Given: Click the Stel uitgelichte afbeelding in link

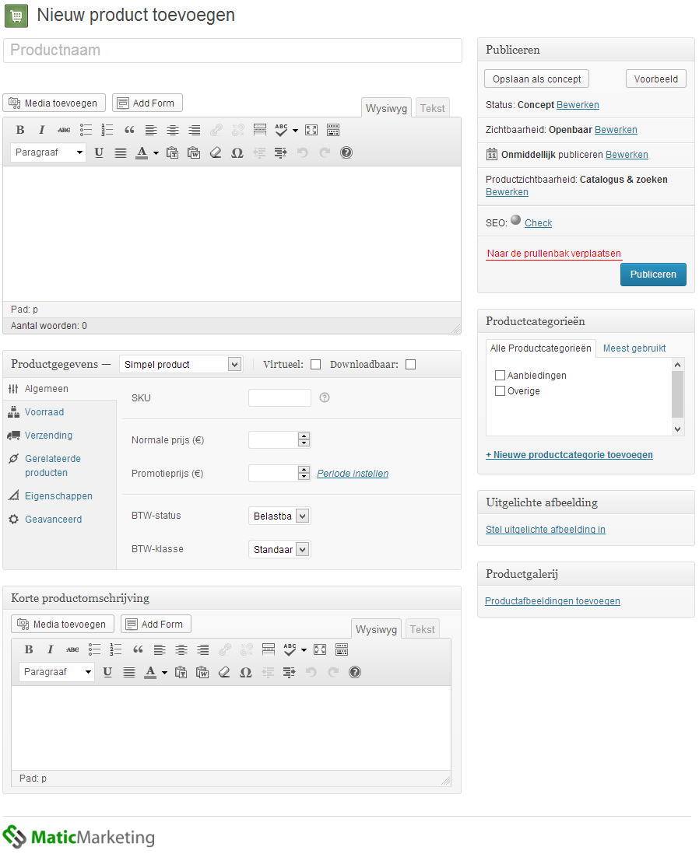Looking at the screenshot, I should pos(545,530).
